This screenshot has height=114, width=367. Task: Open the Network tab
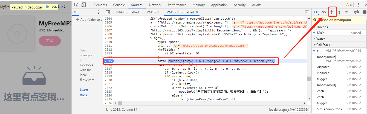pos(155,5)
